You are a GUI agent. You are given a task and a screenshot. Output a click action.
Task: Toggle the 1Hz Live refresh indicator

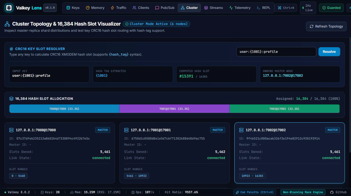point(308,8)
